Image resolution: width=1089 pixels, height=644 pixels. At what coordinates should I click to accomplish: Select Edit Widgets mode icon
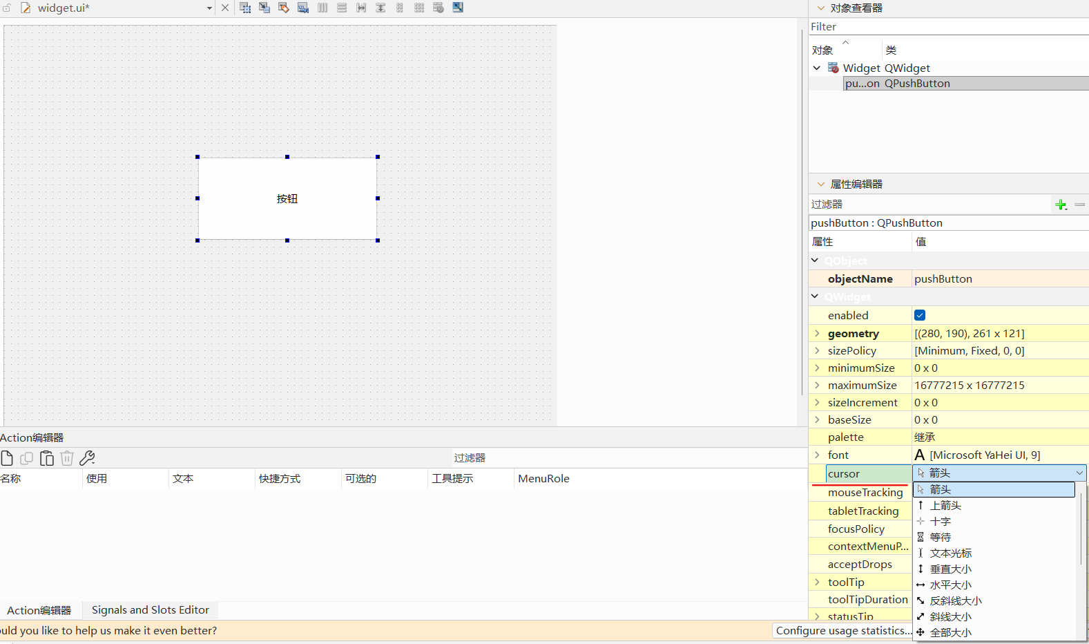coord(245,8)
